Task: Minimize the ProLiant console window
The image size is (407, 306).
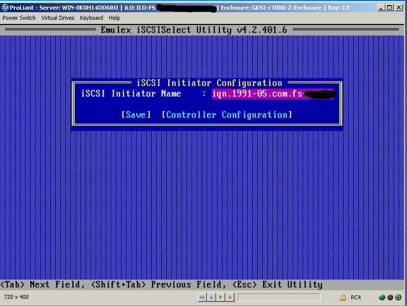Action: coord(381,8)
